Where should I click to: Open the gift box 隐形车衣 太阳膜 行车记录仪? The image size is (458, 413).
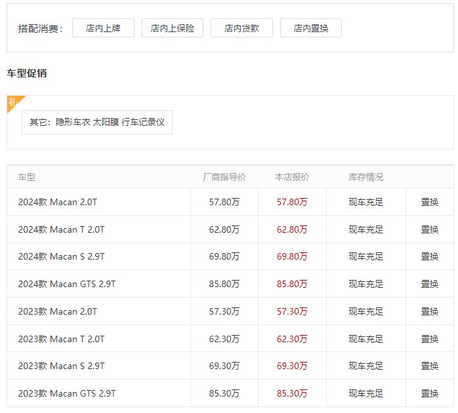(x=97, y=122)
